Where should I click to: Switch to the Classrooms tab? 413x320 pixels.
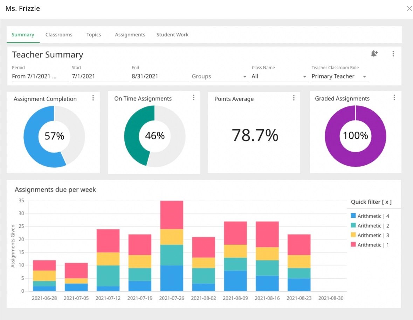click(x=59, y=35)
